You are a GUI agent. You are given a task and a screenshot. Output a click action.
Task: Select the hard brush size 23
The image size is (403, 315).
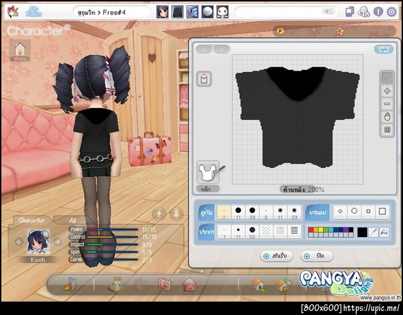pos(252,212)
